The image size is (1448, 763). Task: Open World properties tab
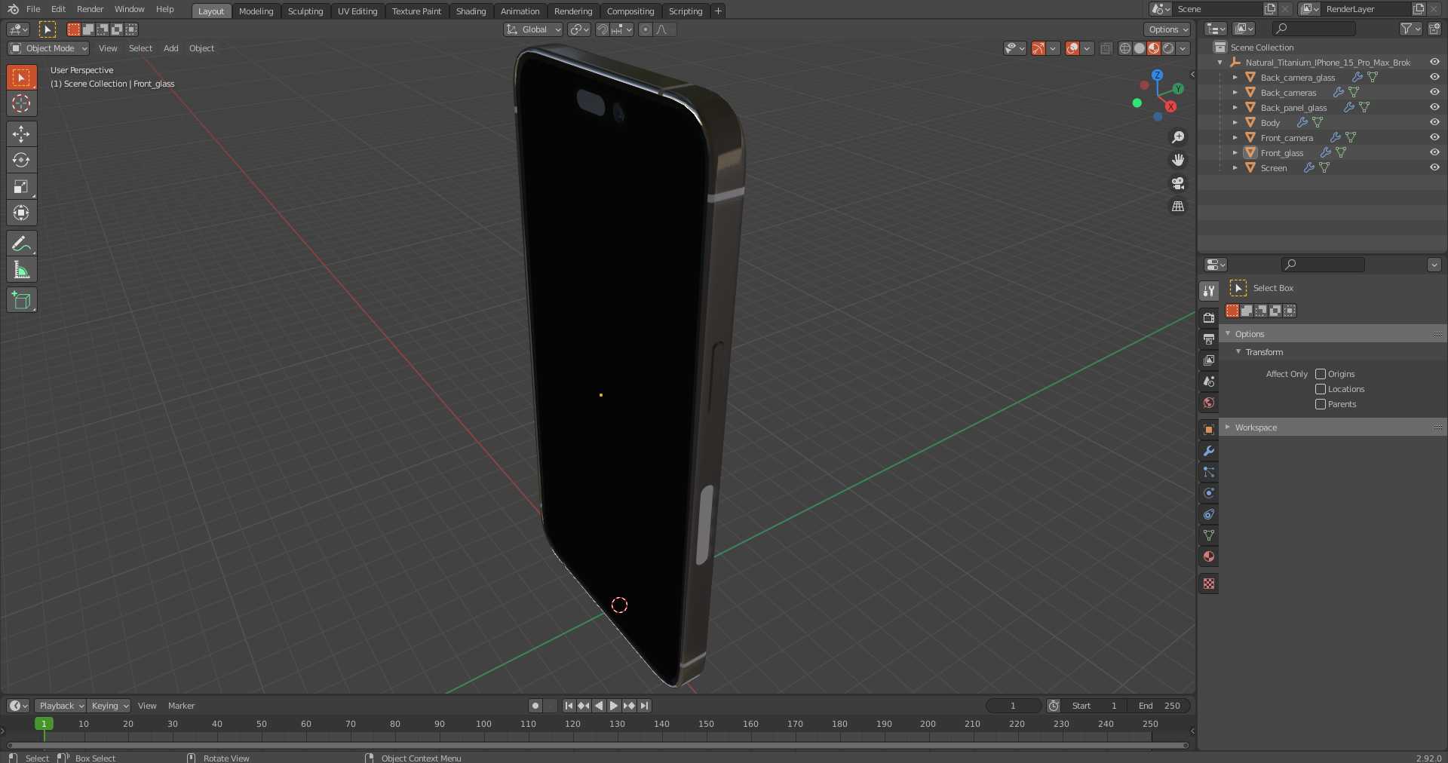pyautogui.click(x=1209, y=403)
